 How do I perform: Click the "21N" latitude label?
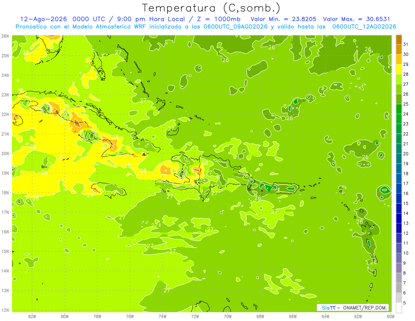pos(5,134)
